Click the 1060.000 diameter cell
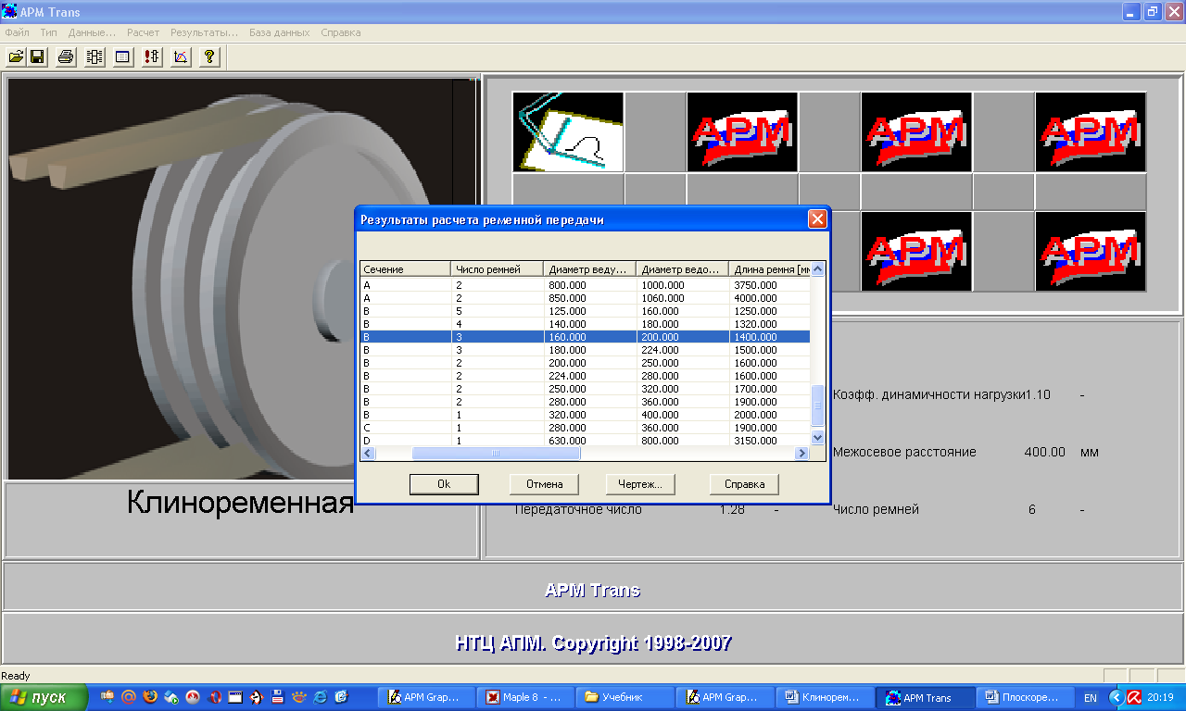 click(x=684, y=298)
